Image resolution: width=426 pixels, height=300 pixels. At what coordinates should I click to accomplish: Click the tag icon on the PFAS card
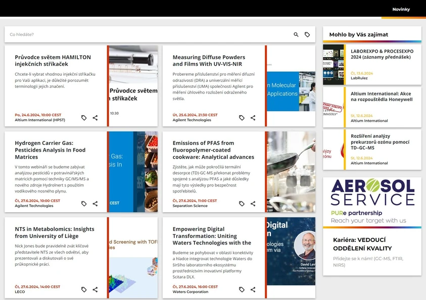pos(242,204)
